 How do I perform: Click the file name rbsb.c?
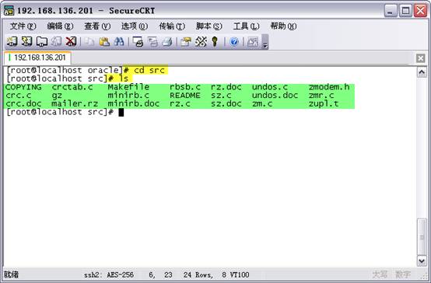point(185,87)
